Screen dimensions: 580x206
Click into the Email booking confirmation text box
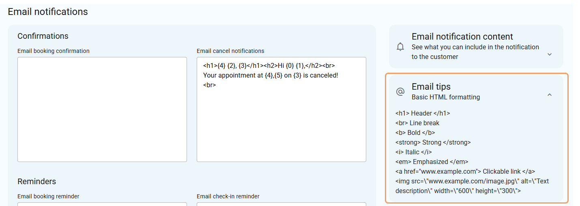[x=102, y=109]
